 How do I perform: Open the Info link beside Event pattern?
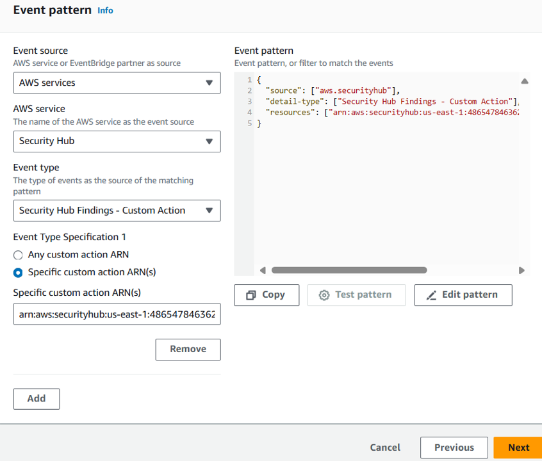click(105, 11)
